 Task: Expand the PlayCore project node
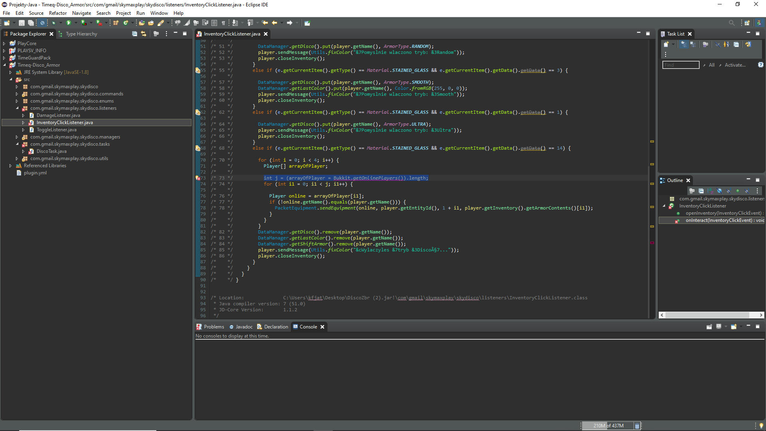pyautogui.click(x=4, y=43)
